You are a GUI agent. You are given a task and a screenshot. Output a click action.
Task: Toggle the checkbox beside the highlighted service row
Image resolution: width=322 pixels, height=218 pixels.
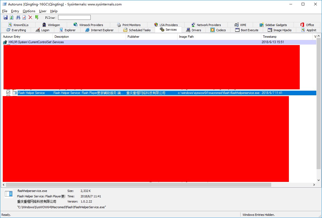click(x=8, y=93)
